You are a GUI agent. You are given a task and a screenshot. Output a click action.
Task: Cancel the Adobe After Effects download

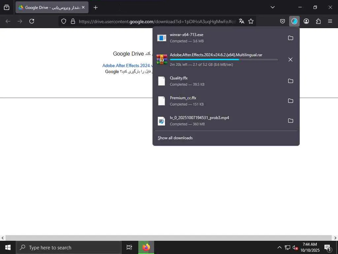click(290, 60)
